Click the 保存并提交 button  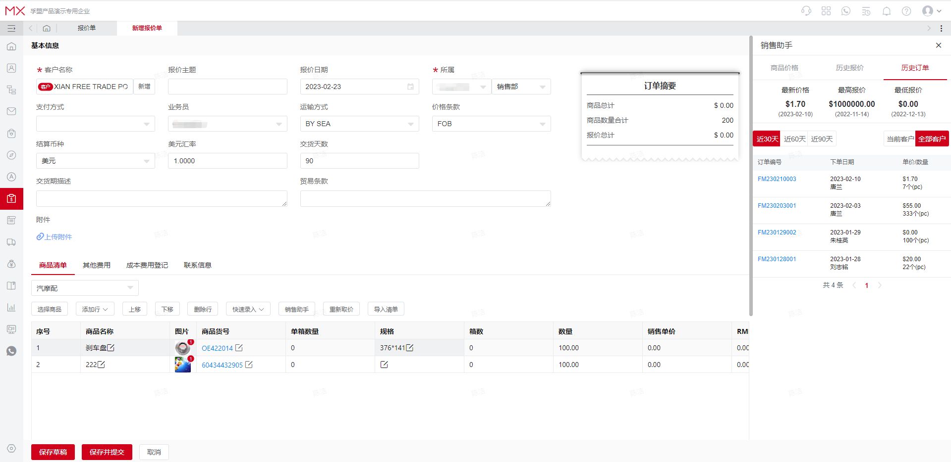tap(107, 452)
